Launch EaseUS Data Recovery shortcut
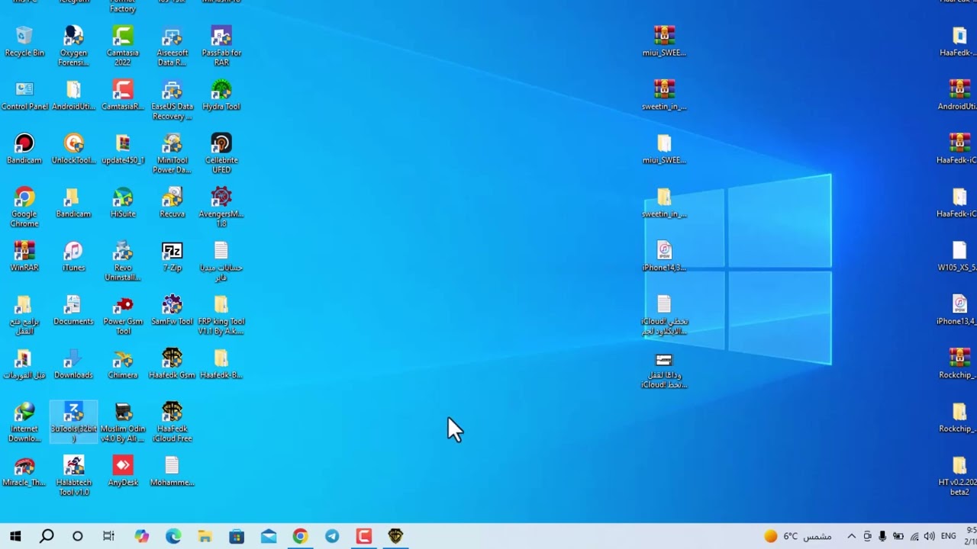Screen dimensions: 977x549 (172, 100)
